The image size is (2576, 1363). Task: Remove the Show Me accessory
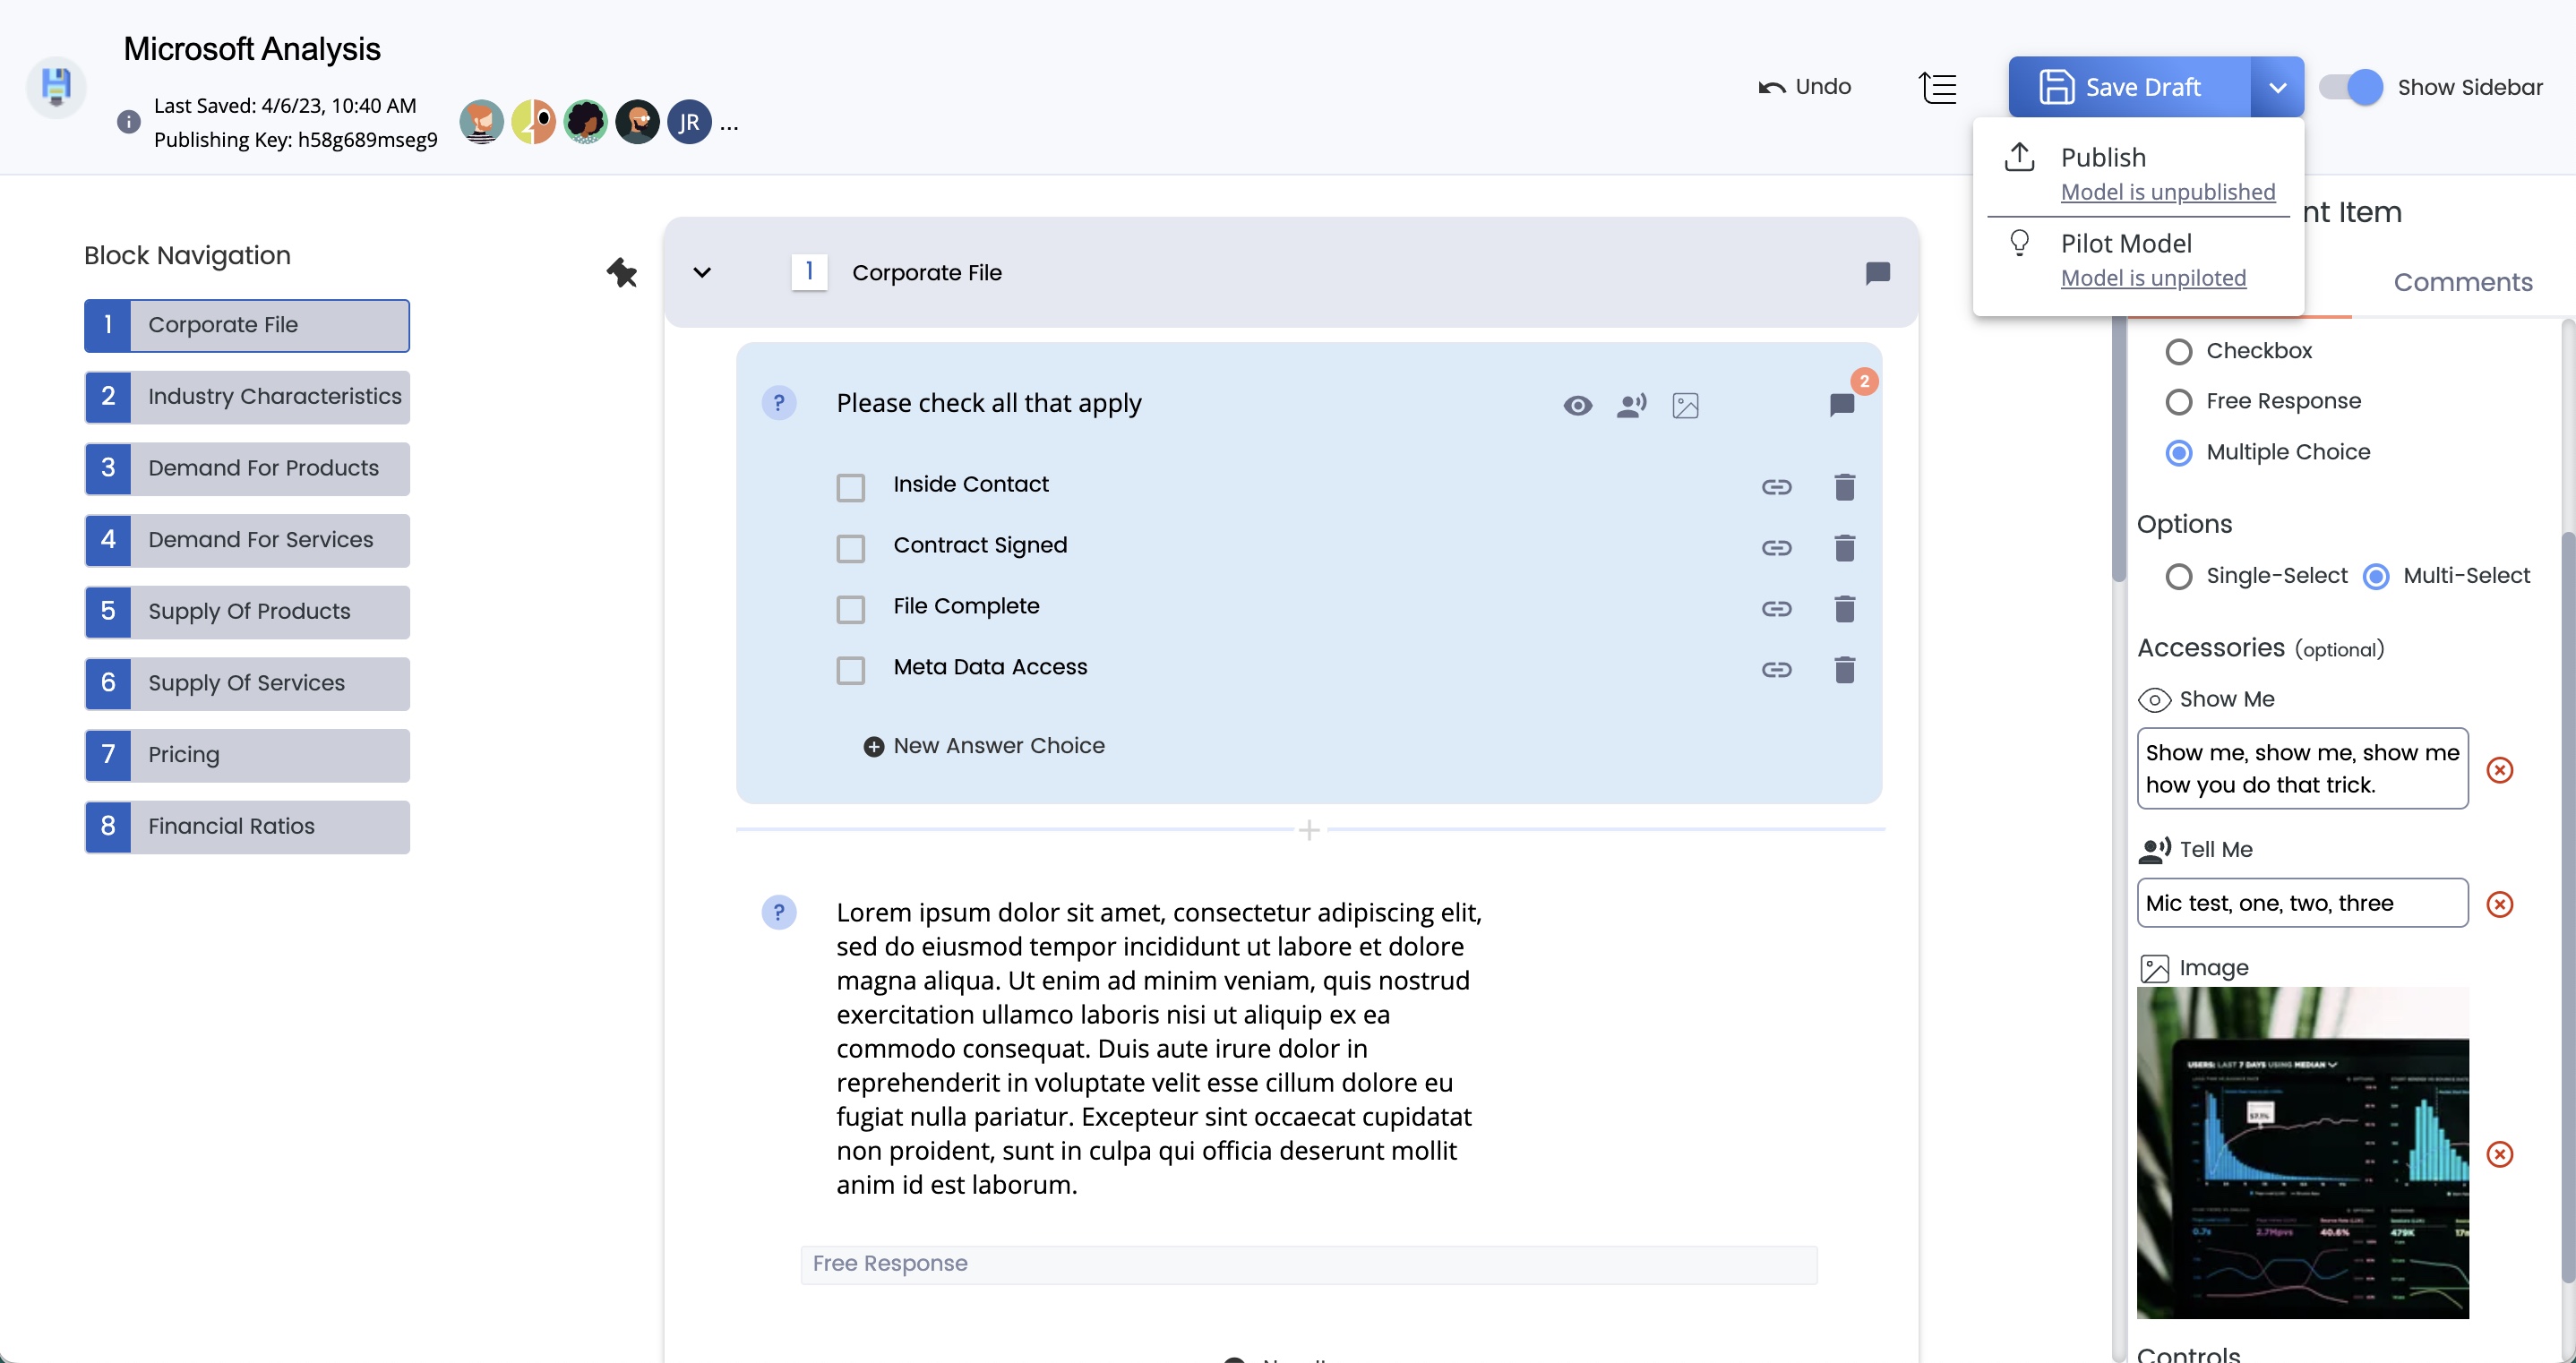click(x=2499, y=770)
